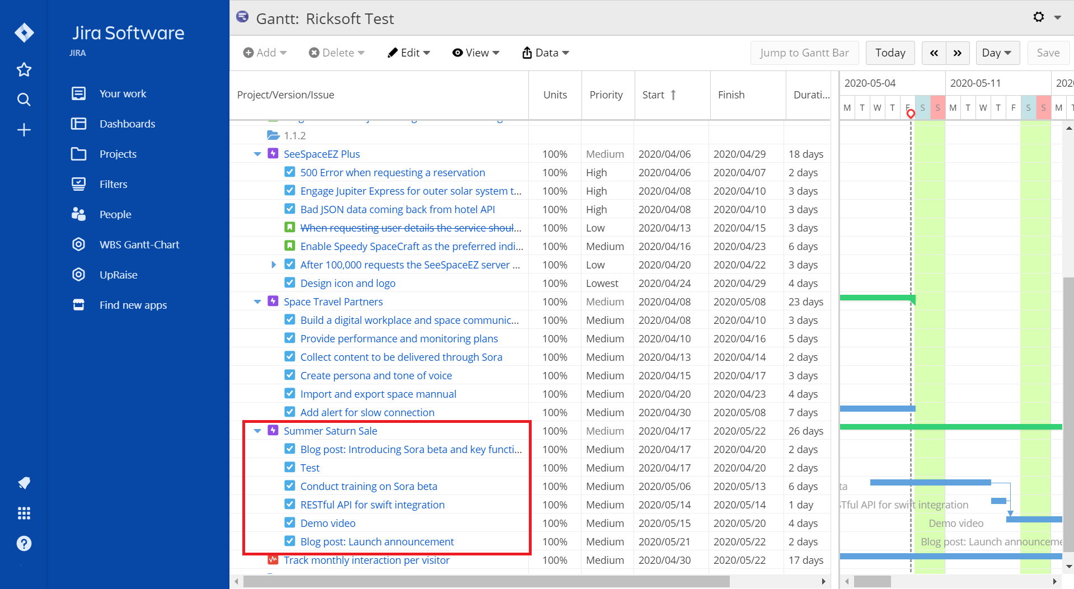Click the WBS Gantt-Chart icon
The image size is (1074, 589).
pos(79,244)
